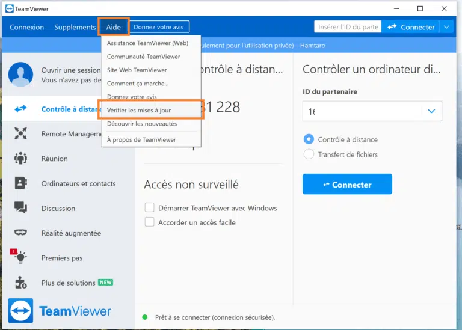This screenshot has height=330, width=462.
Task: Minimize the TeamViewer window
Action: [x=396, y=8]
